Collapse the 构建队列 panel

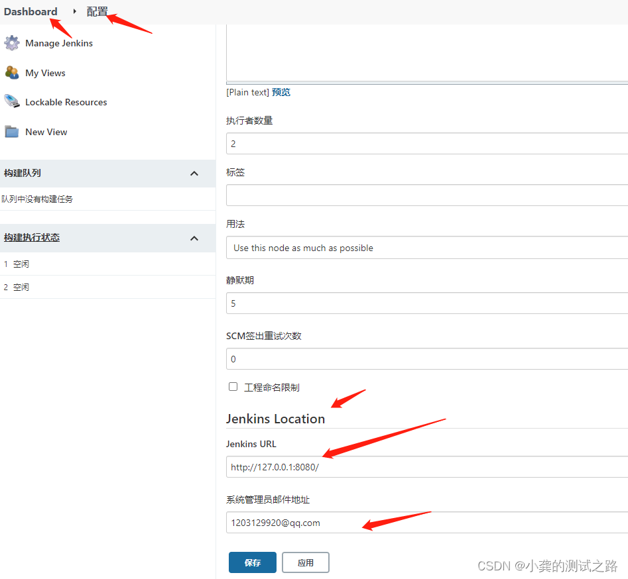(x=194, y=174)
